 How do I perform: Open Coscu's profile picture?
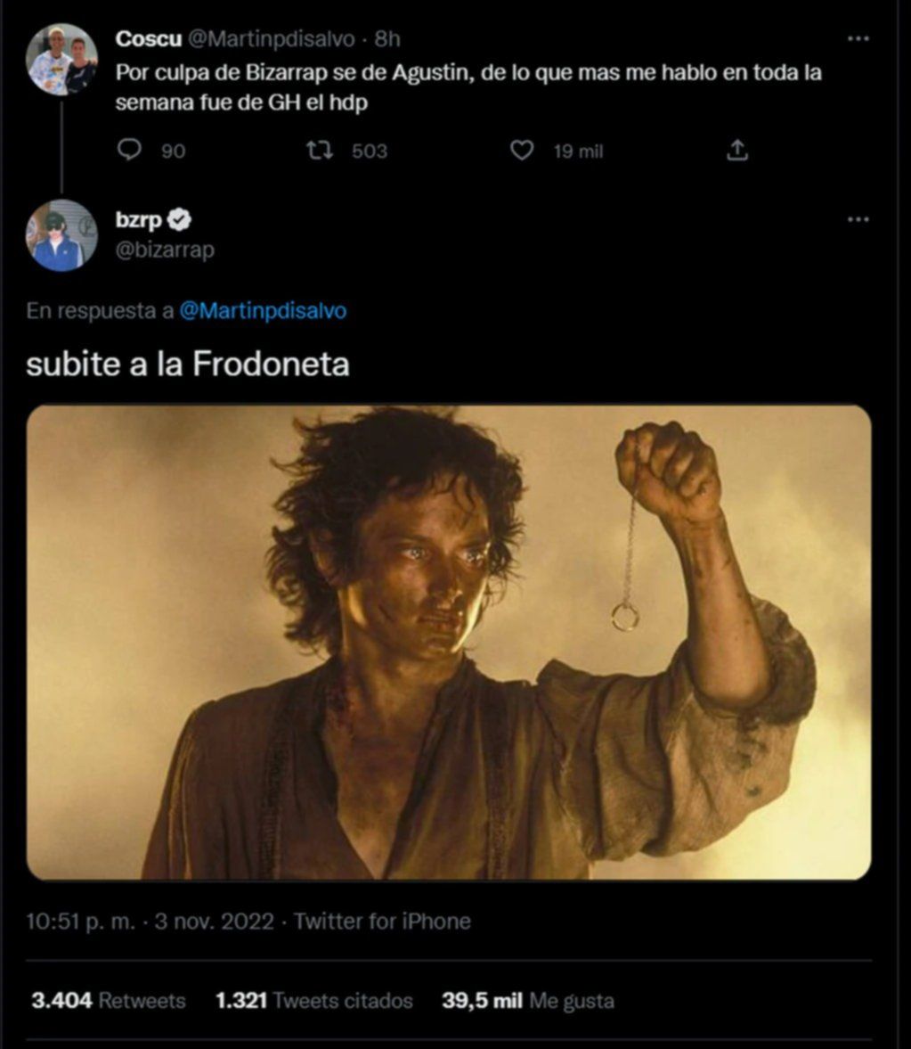pos(61,59)
